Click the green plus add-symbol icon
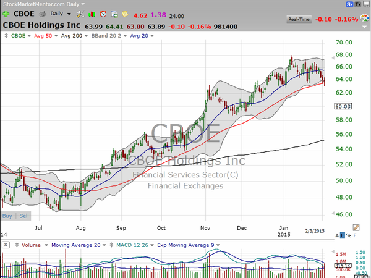 6,14
